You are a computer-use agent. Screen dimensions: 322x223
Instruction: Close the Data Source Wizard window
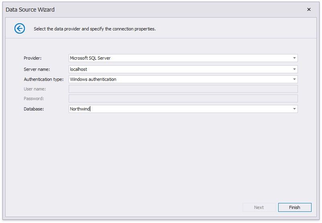(x=309, y=10)
